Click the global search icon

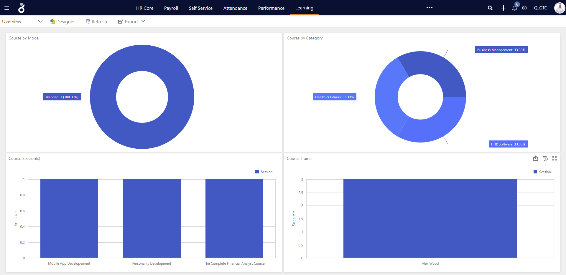pos(490,8)
